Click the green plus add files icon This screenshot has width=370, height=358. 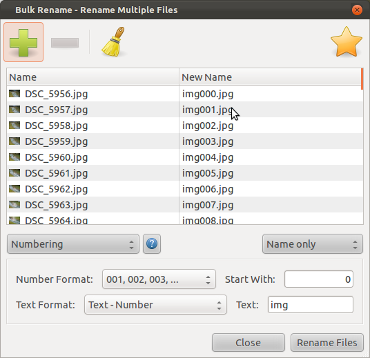(23, 42)
